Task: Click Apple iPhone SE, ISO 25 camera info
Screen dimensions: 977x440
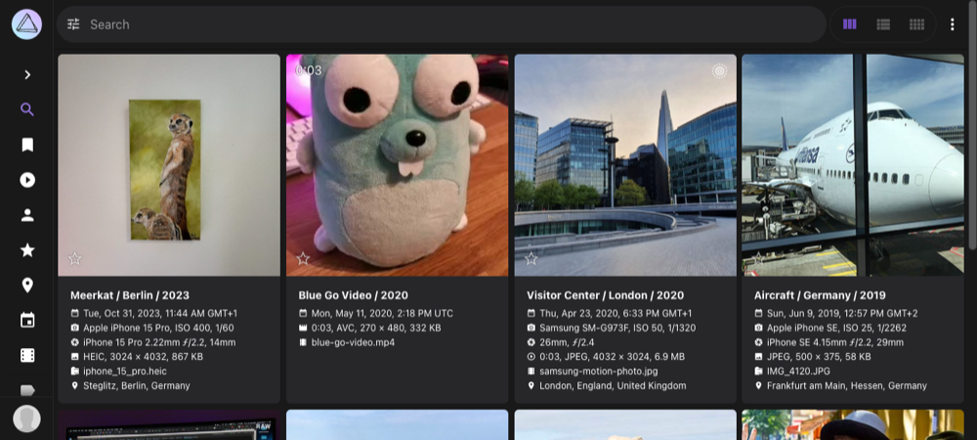Action: (x=837, y=328)
